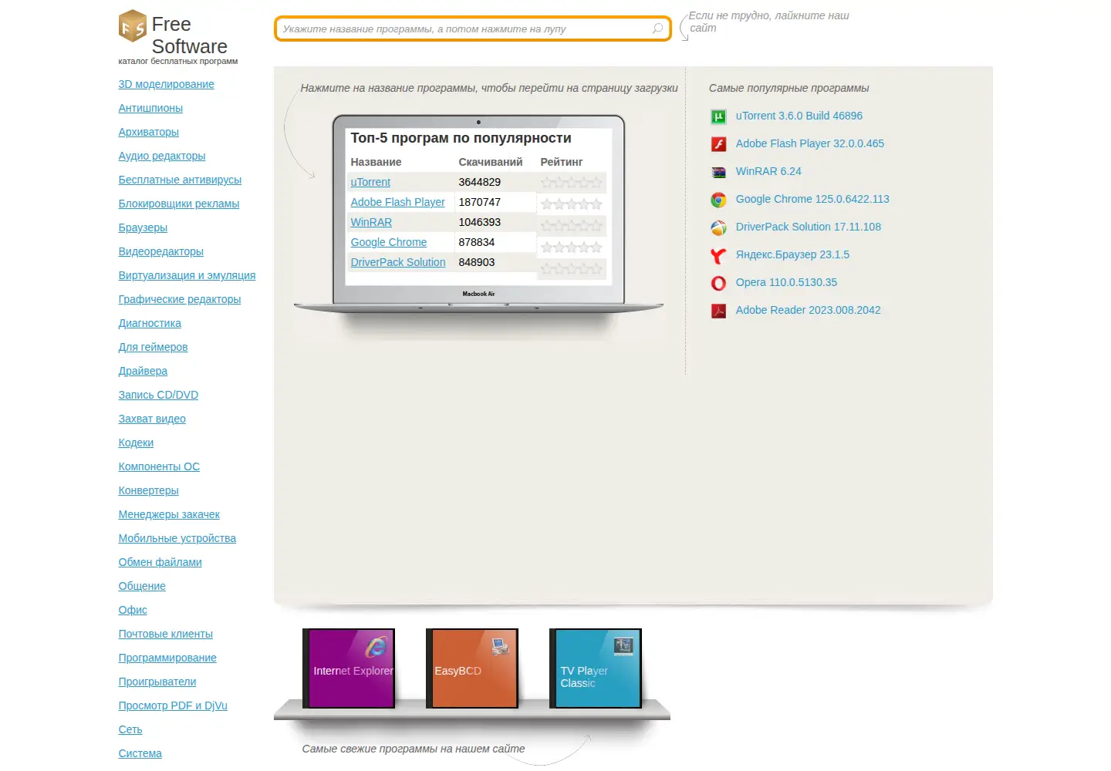Open the Internet Explorer software box
This screenshot has width=1111, height=771.
click(349, 668)
